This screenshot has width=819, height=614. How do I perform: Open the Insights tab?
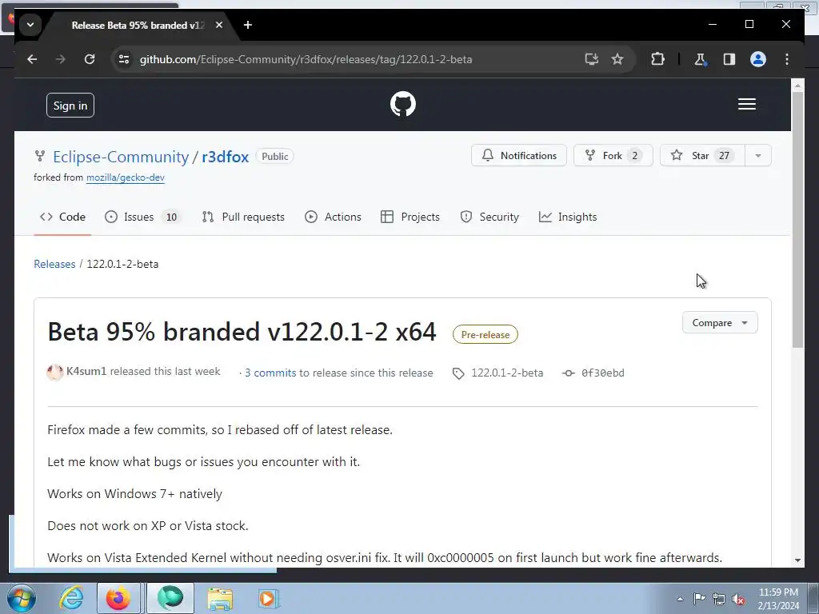(x=568, y=217)
